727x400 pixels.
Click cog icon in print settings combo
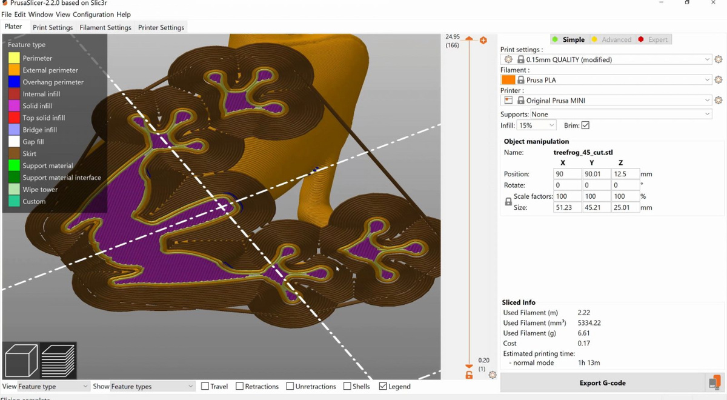(508, 59)
